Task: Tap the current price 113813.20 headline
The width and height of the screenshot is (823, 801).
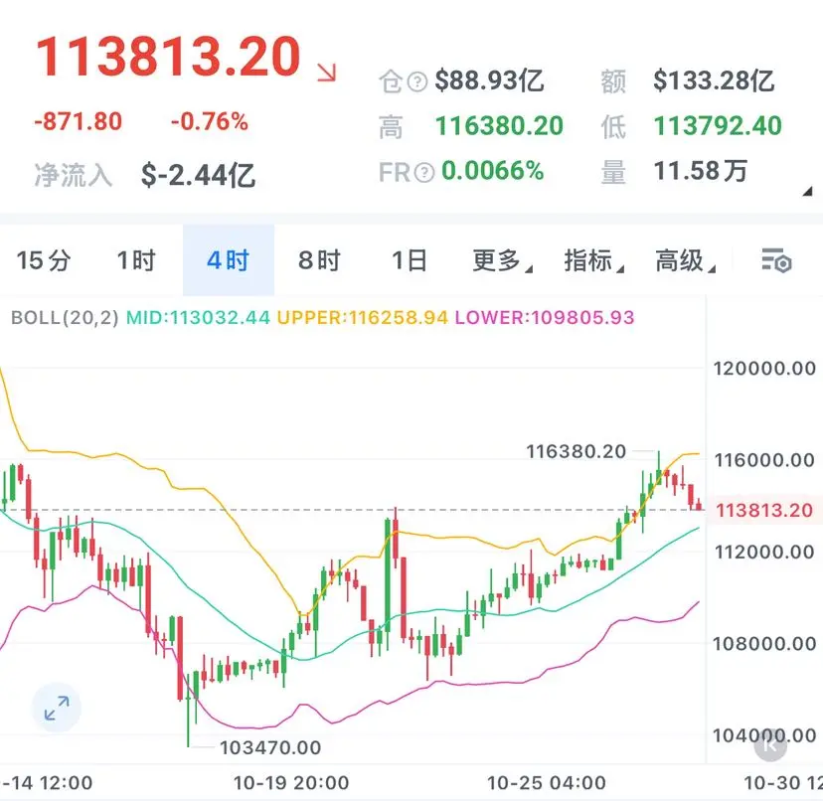Action: tap(168, 57)
